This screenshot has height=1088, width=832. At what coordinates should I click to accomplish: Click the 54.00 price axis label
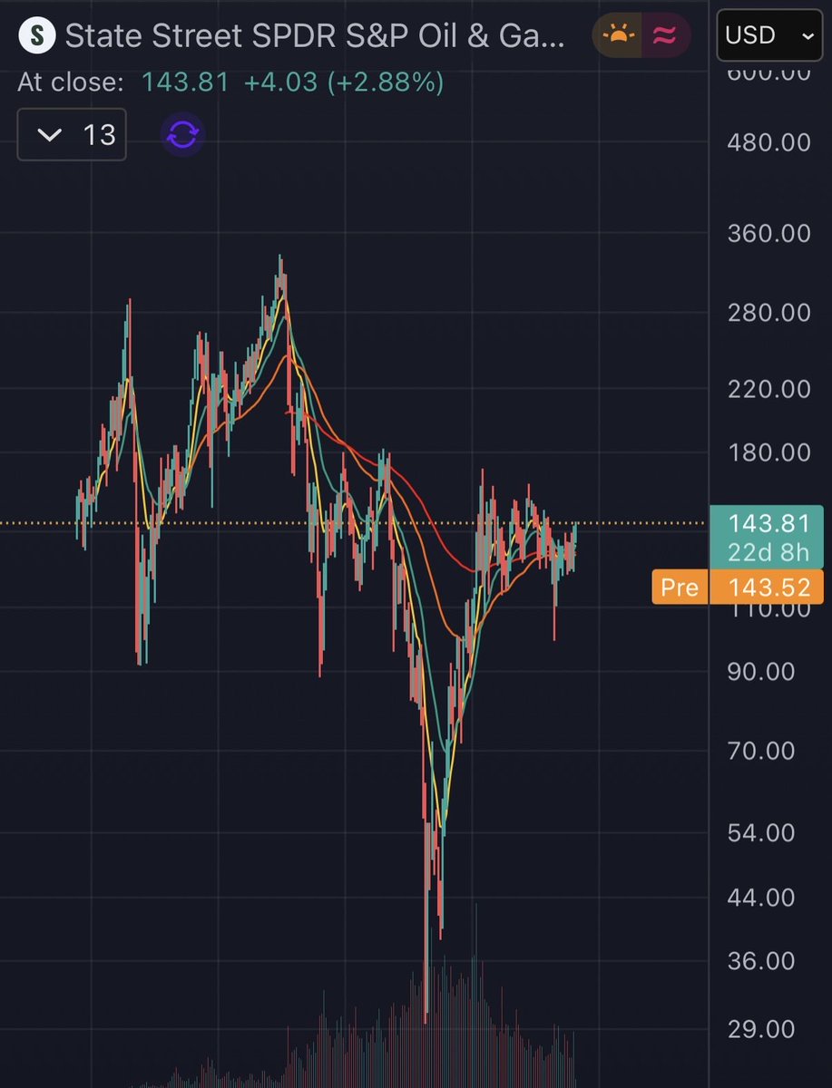[x=760, y=832]
